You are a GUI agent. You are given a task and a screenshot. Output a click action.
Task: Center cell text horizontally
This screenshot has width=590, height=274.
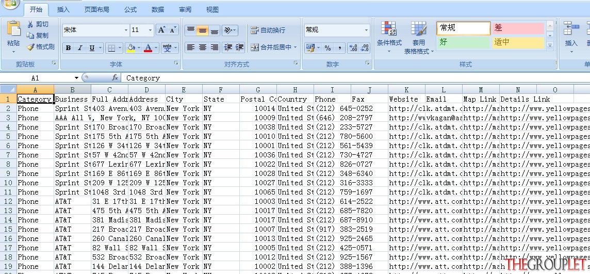click(x=203, y=47)
